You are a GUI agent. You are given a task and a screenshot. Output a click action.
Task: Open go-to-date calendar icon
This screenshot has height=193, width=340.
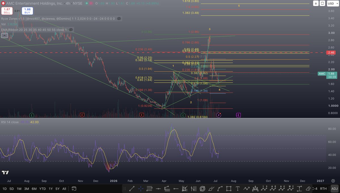[74, 188]
